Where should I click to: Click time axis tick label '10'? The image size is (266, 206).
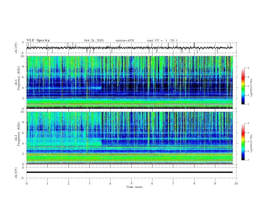pyautogui.click(x=236, y=183)
